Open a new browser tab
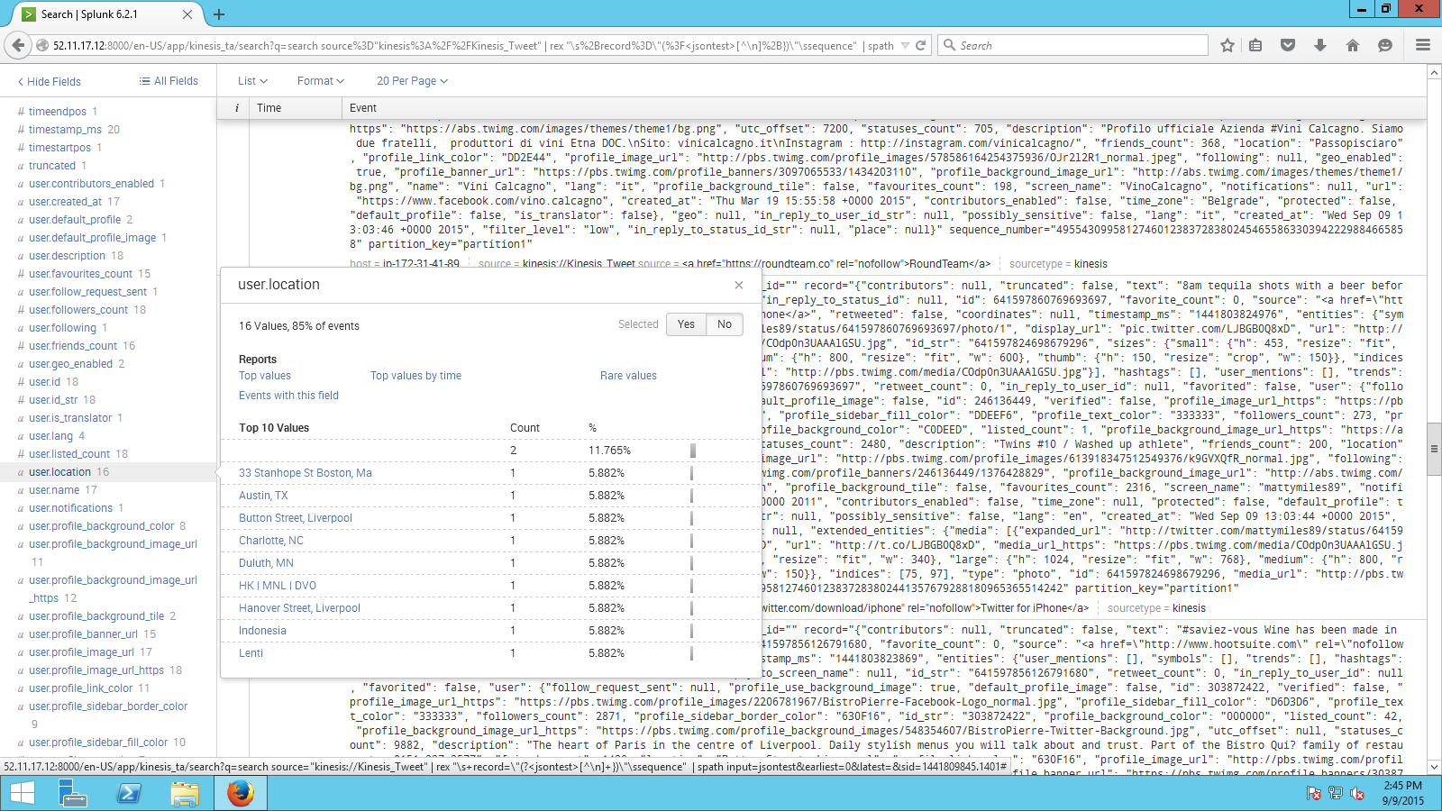The width and height of the screenshot is (1442, 811). (219, 14)
